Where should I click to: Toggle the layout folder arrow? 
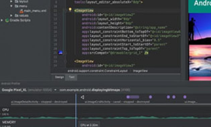click(11, 1)
